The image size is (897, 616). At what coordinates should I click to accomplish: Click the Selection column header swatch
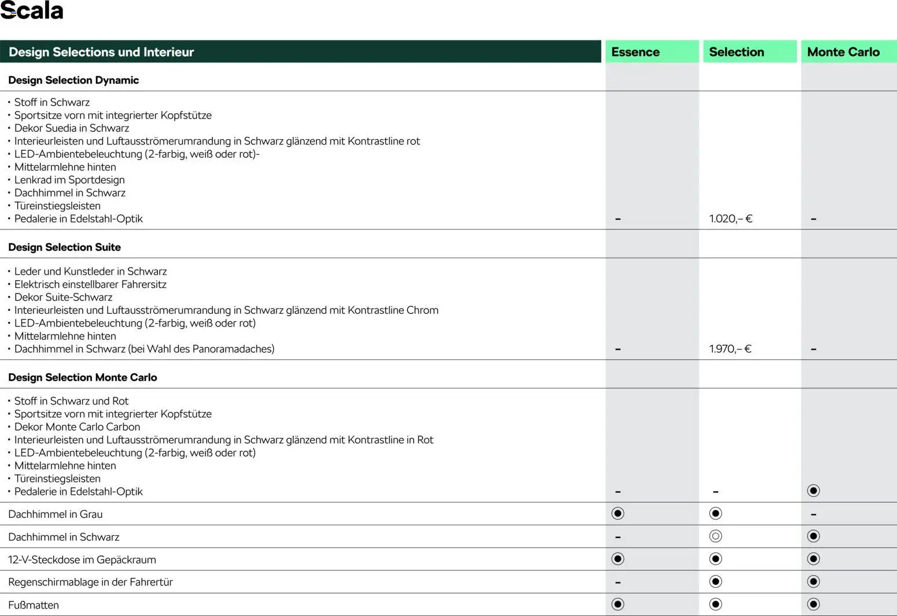[749, 52]
